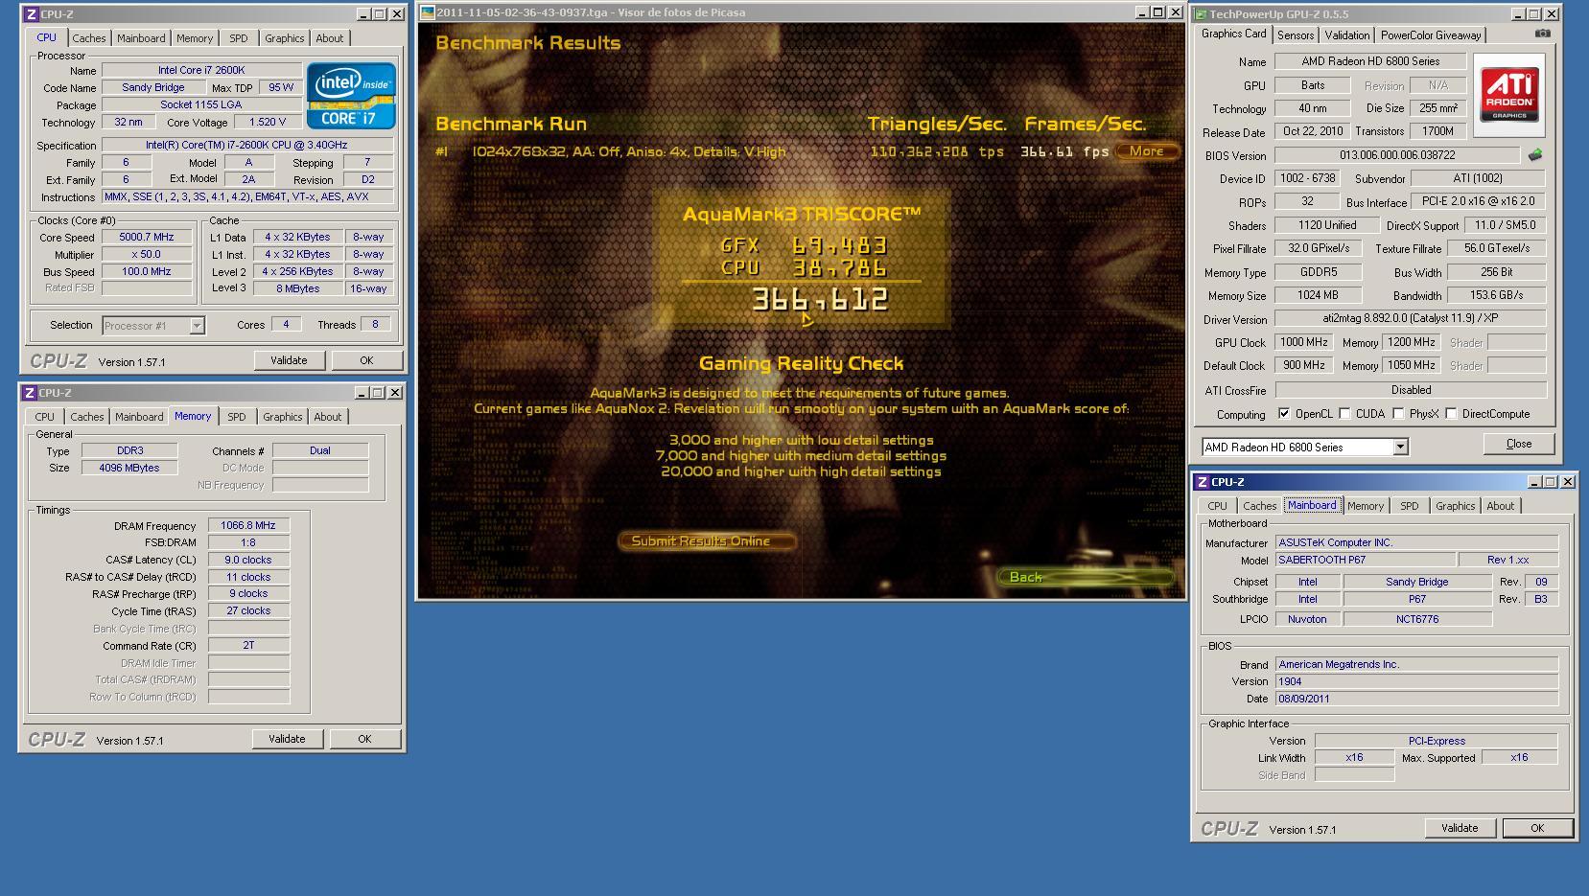Click the Multiplier x 50.0 value
Image resolution: width=1589 pixels, height=896 pixels.
pyautogui.click(x=147, y=254)
